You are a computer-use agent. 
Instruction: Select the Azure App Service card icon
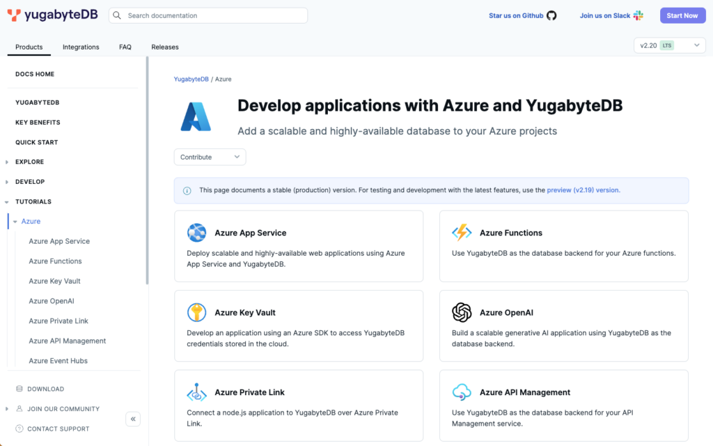point(197,232)
